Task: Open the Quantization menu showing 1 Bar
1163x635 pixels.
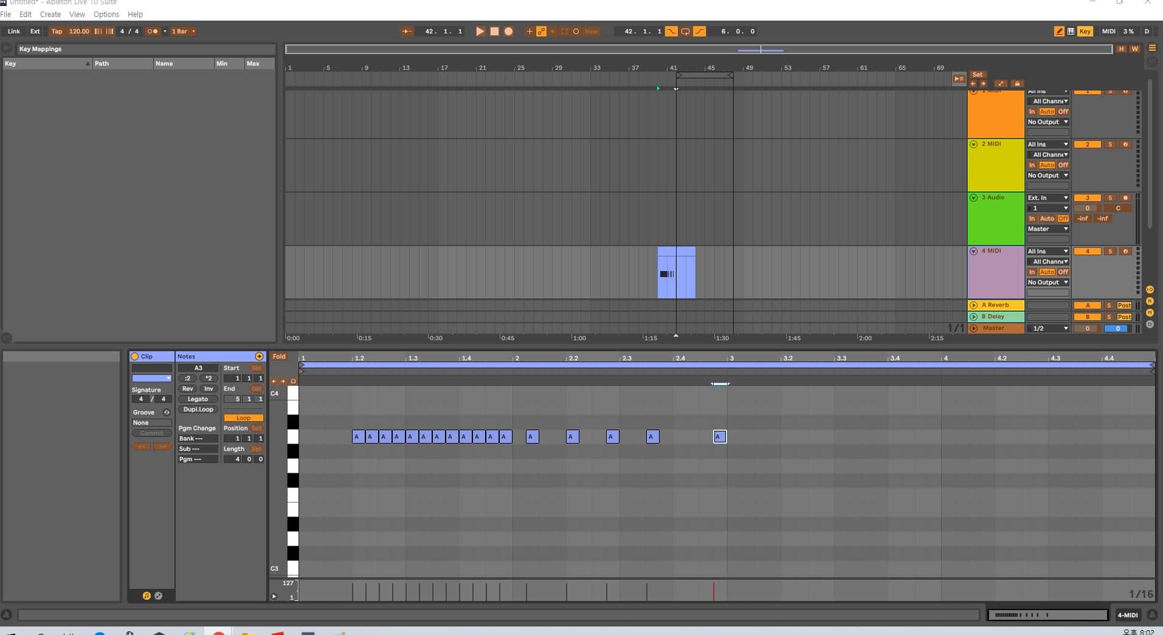Action: pyautogui.click(x=182, y=31)
